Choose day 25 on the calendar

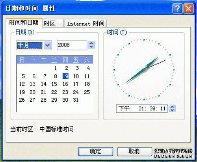tap(87, 92)
